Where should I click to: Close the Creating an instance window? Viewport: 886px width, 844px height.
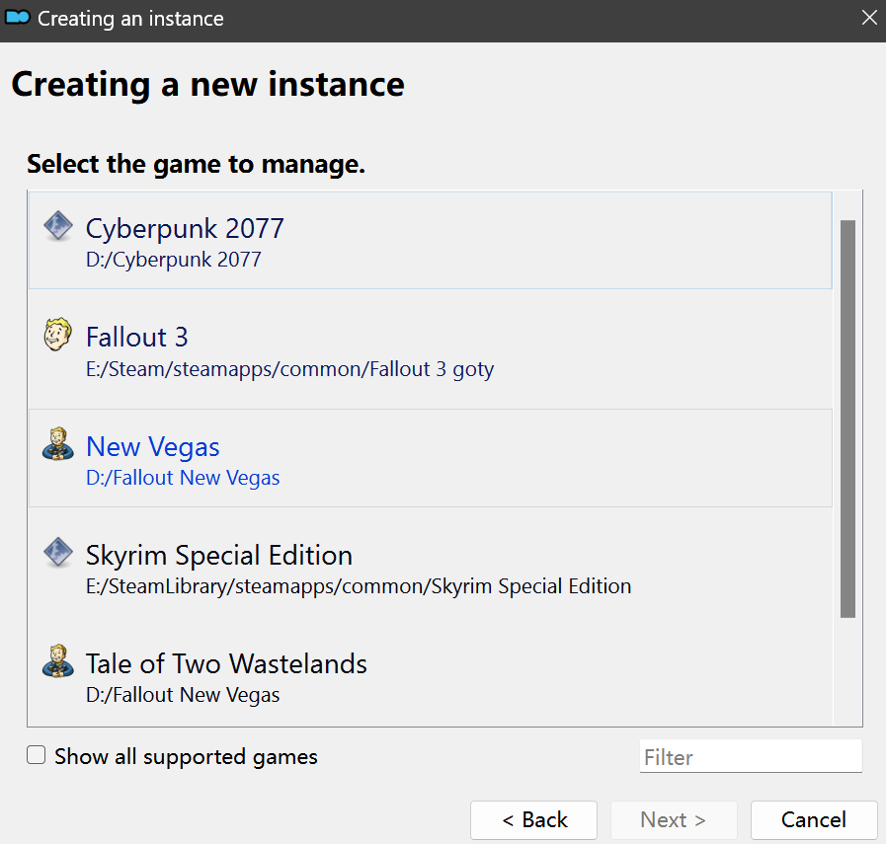pyautogui.click(x=869, y=18)
